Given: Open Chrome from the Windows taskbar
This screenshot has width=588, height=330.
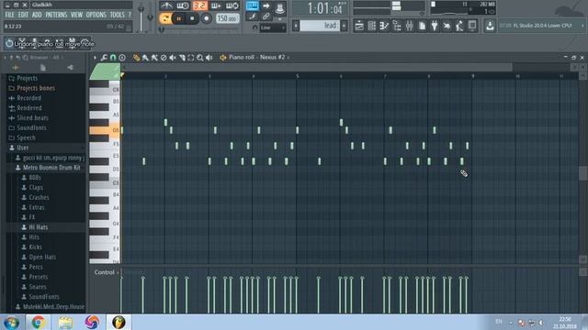Looking at the screenshot, I should 38,322.
